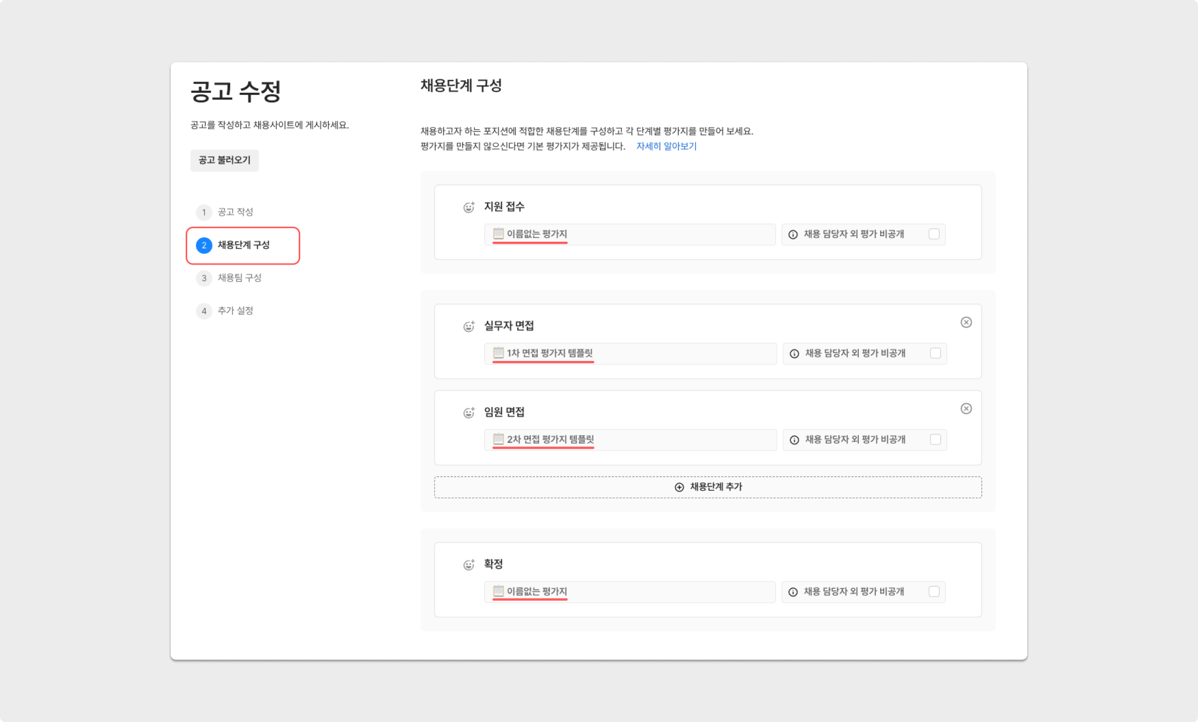Remove the 임원 면접 stage with X icon

tap(966, 409)
